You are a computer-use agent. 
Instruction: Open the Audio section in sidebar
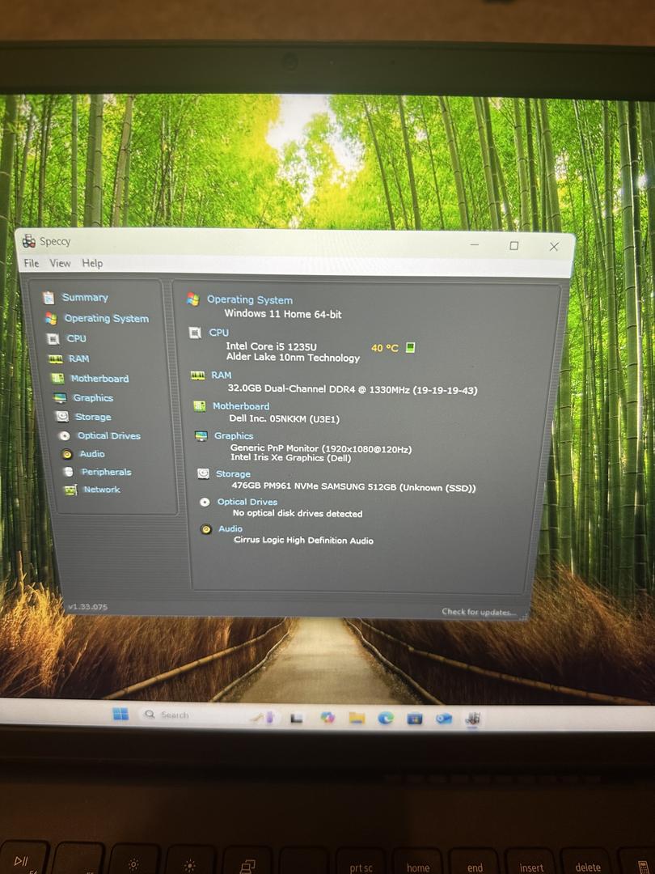92,454
